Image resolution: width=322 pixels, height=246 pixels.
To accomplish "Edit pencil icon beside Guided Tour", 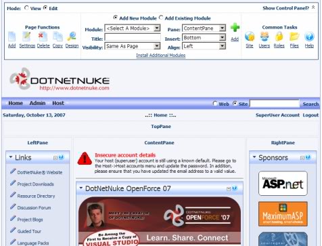I will point(13,230).
